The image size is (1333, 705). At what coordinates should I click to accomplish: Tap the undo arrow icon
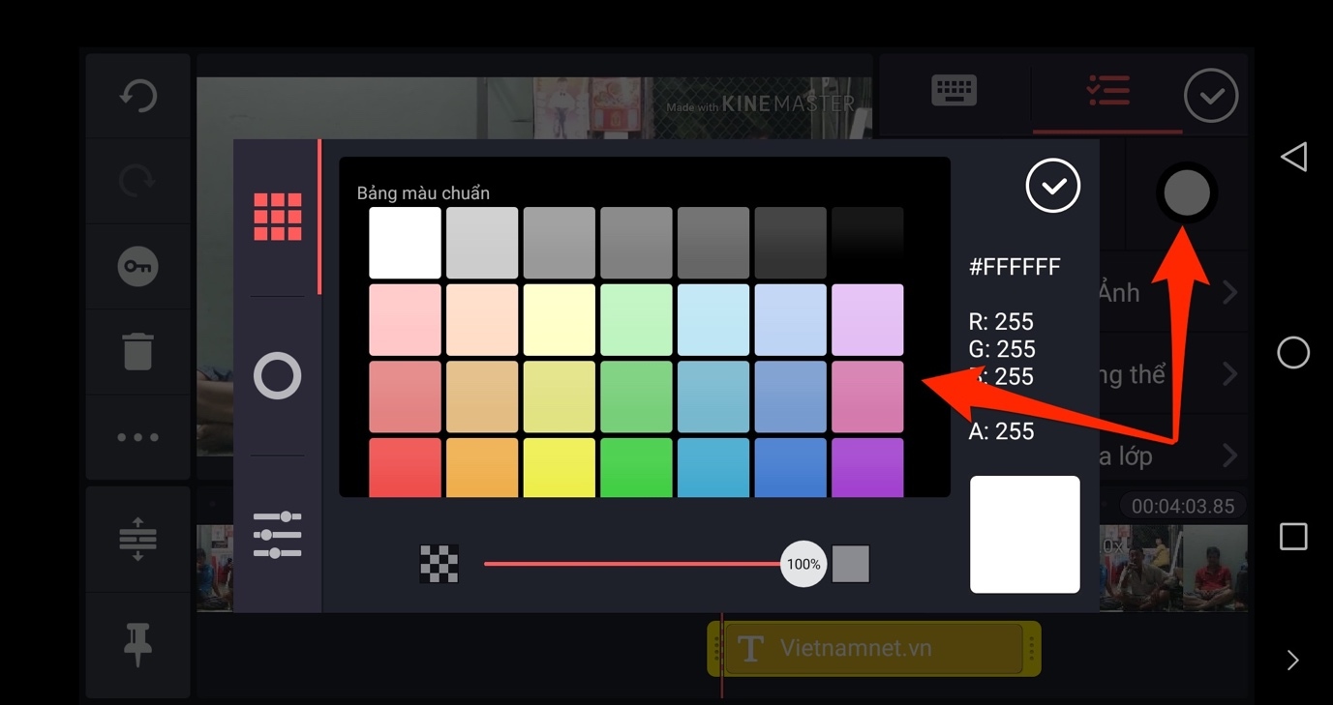(x=137, y=96)
